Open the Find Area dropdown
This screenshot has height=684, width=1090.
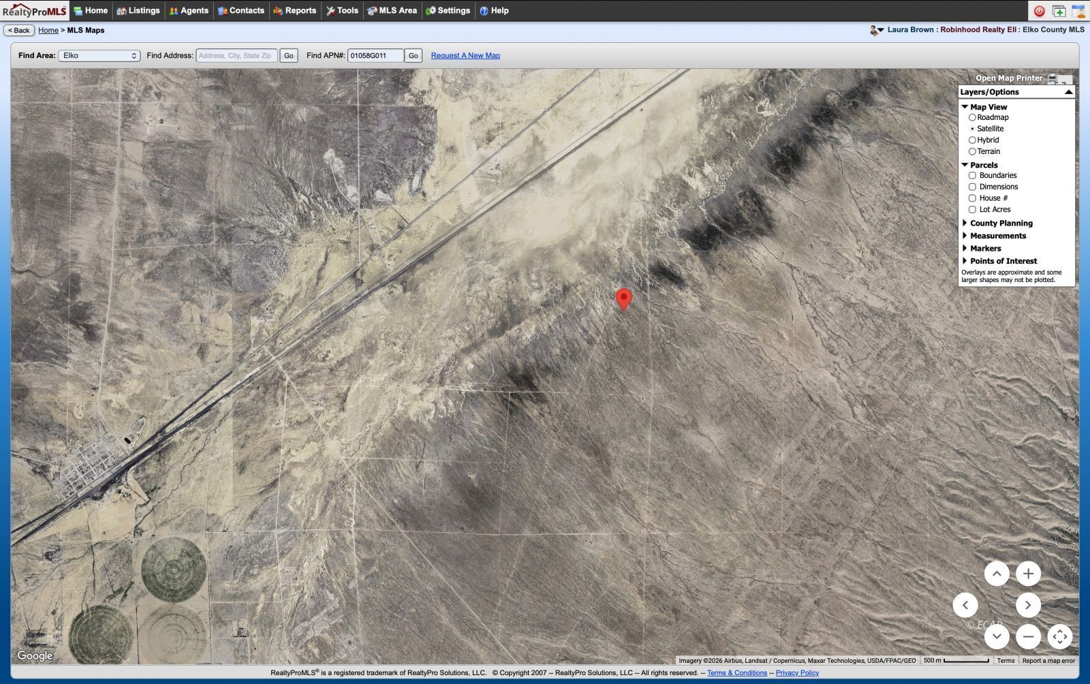(99, 55)
